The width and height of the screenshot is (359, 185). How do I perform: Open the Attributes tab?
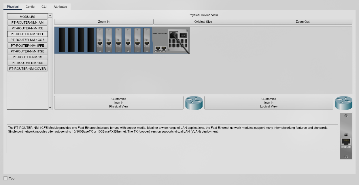(60, 7)
